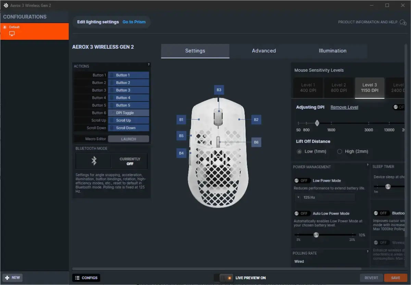Select the B6 DPI button marker

click(256, 142)
